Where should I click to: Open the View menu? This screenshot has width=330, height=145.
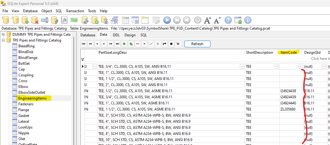[15, 11]
